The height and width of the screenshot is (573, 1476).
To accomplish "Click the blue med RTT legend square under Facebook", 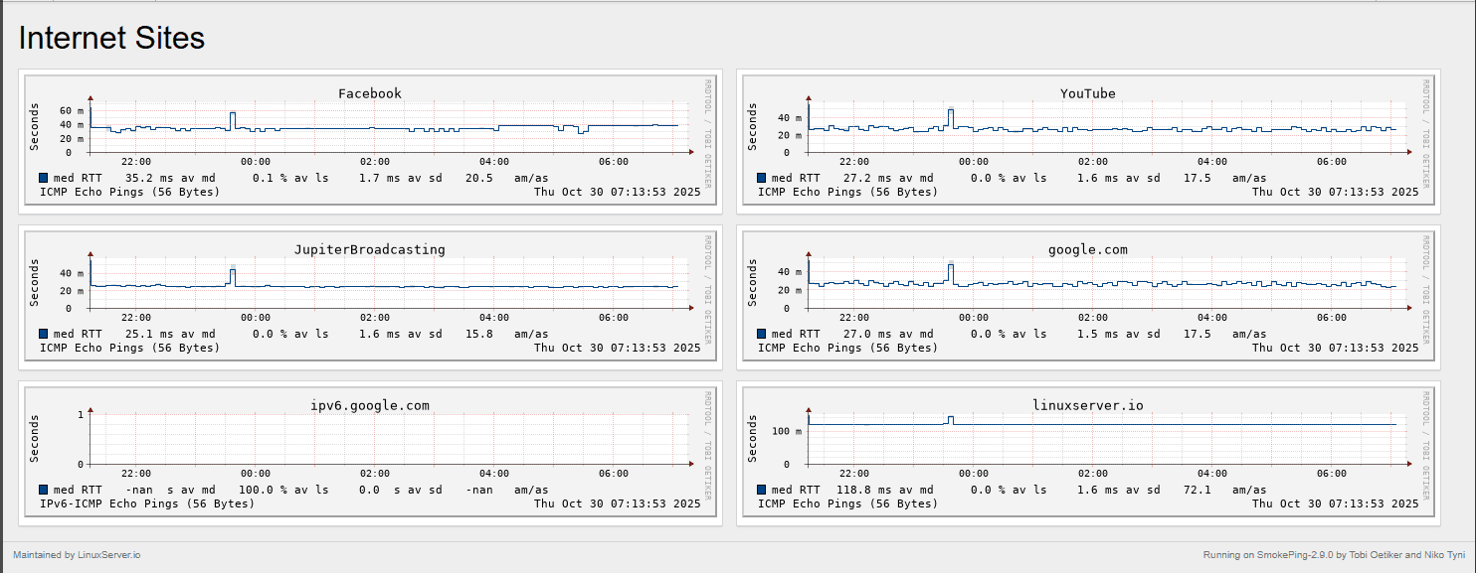I will (x=42, y=177).
